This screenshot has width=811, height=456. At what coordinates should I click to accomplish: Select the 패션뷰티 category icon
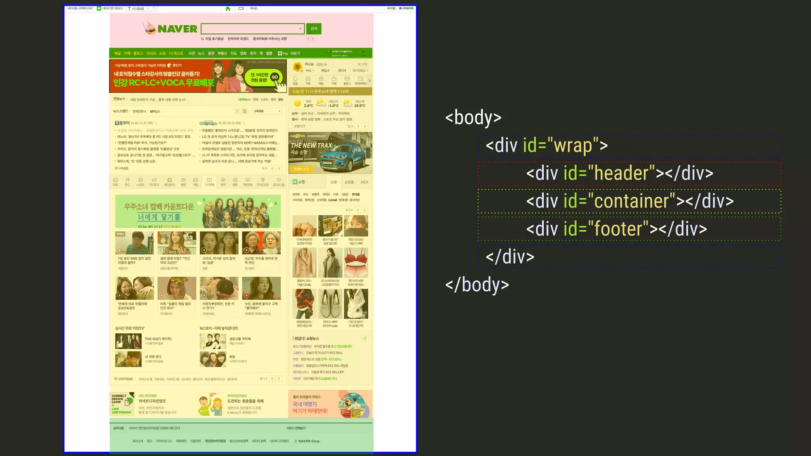coord(169,180)
